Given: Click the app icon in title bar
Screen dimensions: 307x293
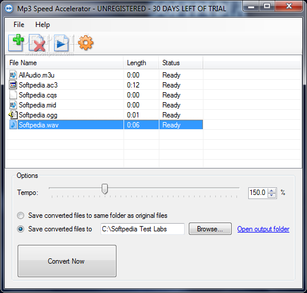Looking at the screenshot, I should pos(9,8).
